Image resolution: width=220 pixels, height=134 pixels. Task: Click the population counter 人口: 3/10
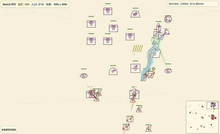point(37,4)
